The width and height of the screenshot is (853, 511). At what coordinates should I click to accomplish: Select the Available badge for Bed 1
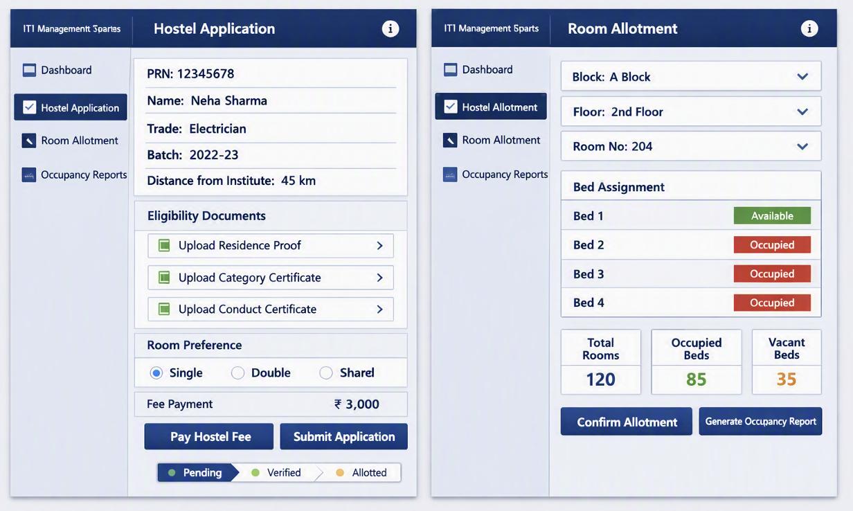[x=772, y=216]
